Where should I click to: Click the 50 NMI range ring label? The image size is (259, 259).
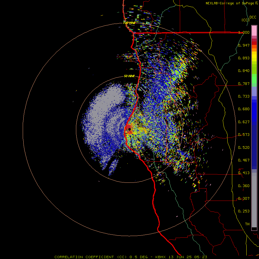pyautogui.click(x=129, y=76)
